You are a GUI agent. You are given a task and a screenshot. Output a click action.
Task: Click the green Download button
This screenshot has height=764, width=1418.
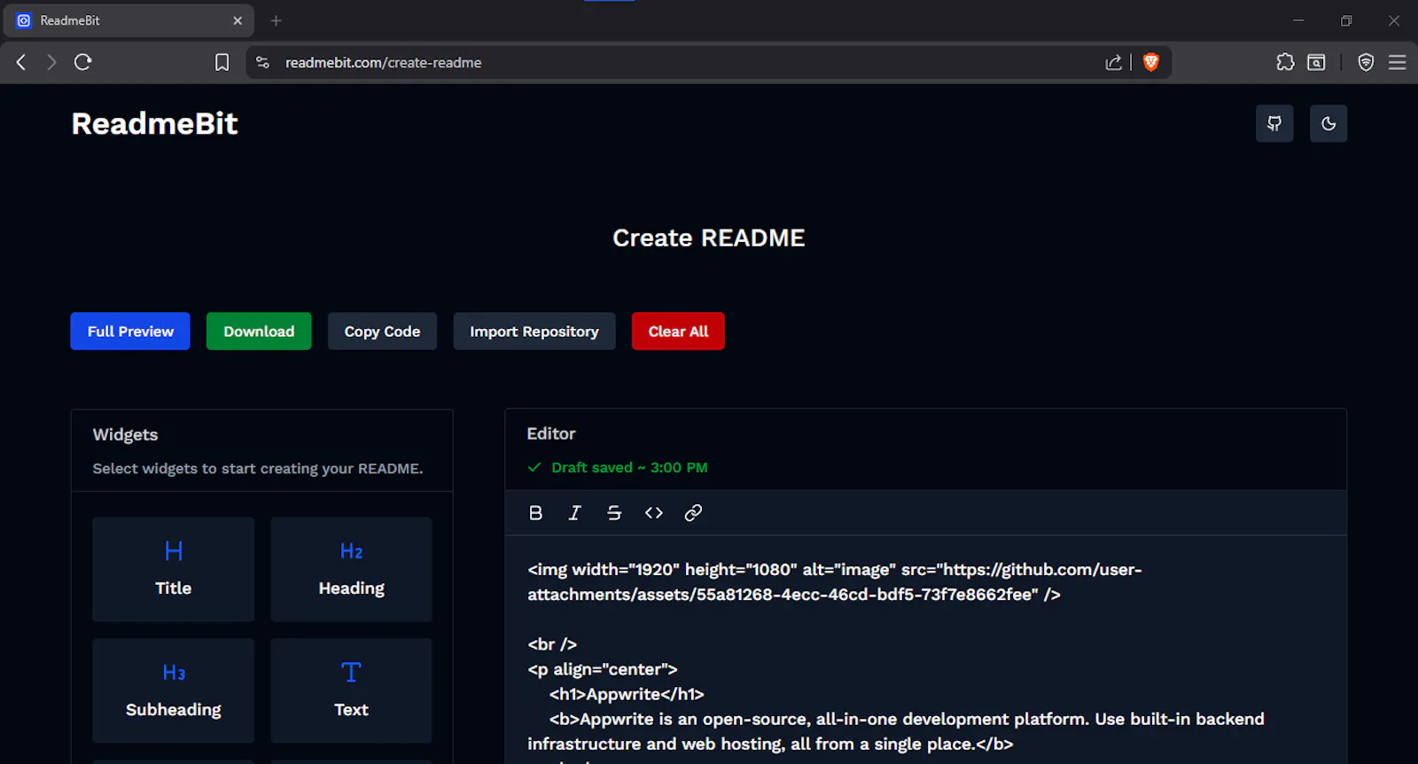coord(259,331)
